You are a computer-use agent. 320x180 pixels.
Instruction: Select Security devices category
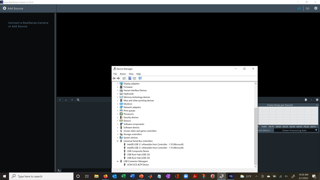pos(131,117)
